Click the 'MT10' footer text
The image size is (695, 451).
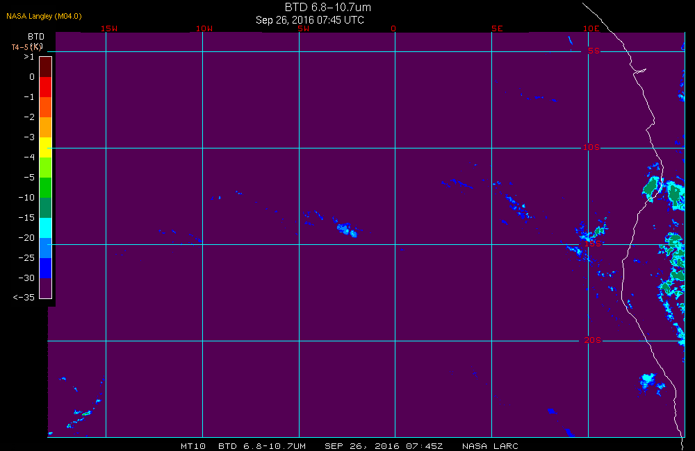point(193,446)
